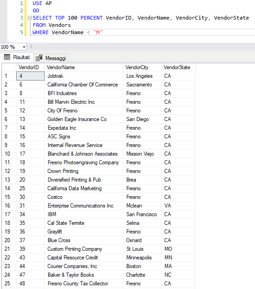
Task: Select the Mission Viejo city cell
Action: point(142,154)
